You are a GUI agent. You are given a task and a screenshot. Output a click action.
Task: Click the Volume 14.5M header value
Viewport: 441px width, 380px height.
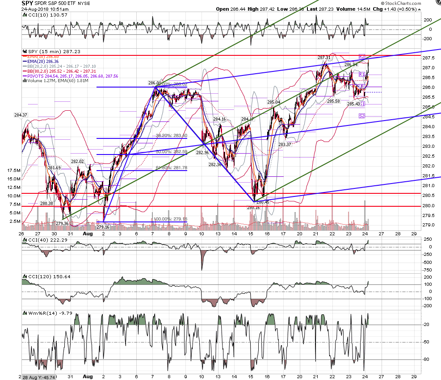[x=353, y=9]
